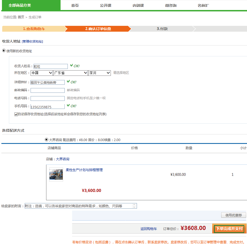Switch to 名师汇 navigation tab
The width and height of the screenshot is (247, 245).
203,5
